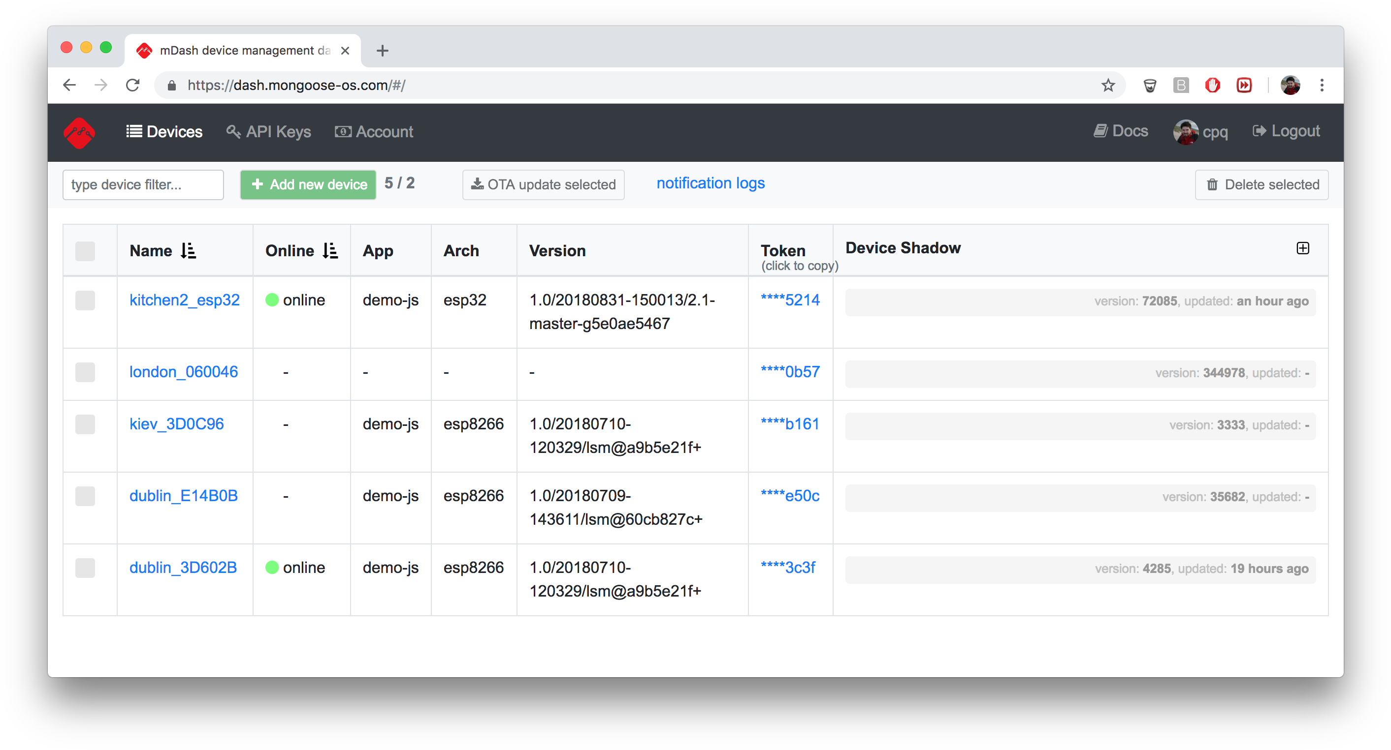Toggle the select-all devices checkbox
Image resolution: width=1391 pixels, height=750 pixels.
(x=85, y=251)
